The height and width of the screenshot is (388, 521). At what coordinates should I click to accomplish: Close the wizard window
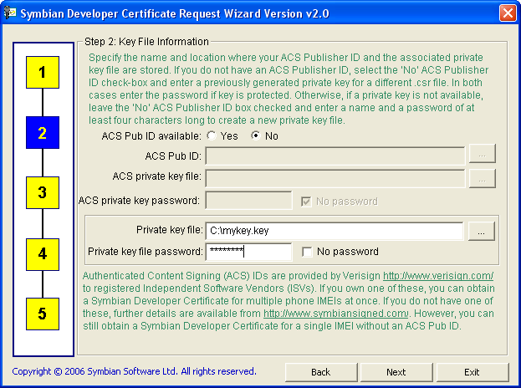(x=508, y=13)
